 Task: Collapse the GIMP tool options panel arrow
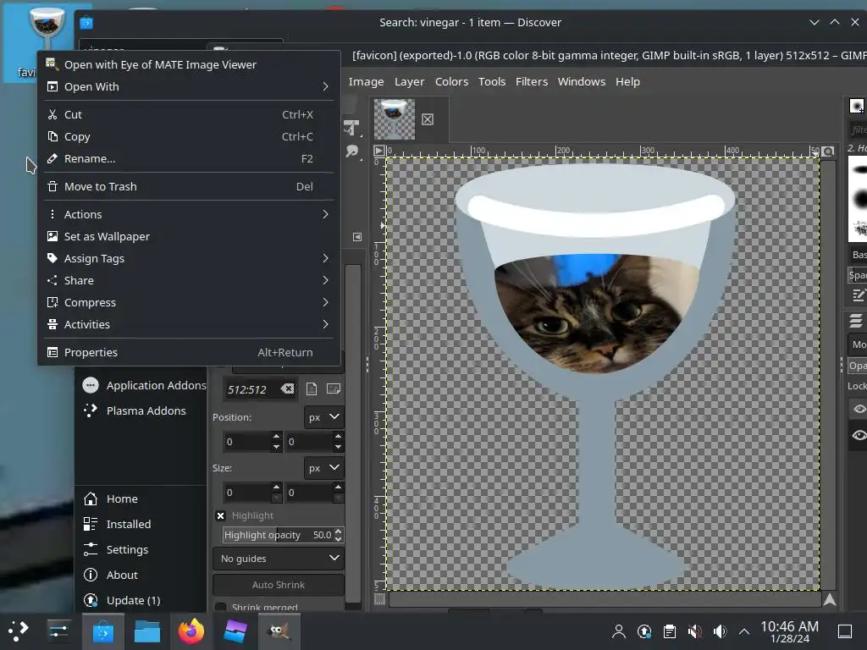(357, 237)
